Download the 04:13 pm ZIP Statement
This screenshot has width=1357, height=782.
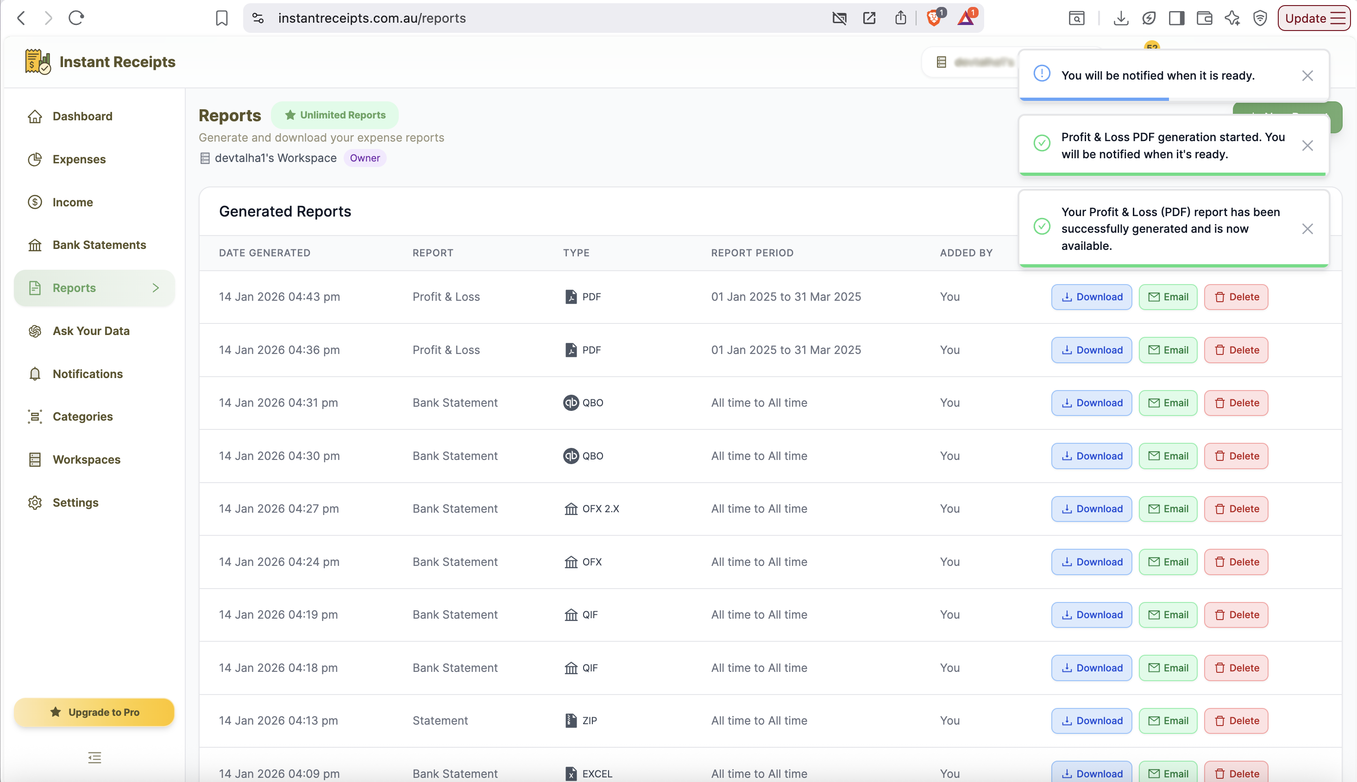tap(1092, 720)
